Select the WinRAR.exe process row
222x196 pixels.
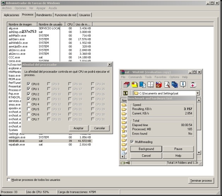click(x=50, y=141)
